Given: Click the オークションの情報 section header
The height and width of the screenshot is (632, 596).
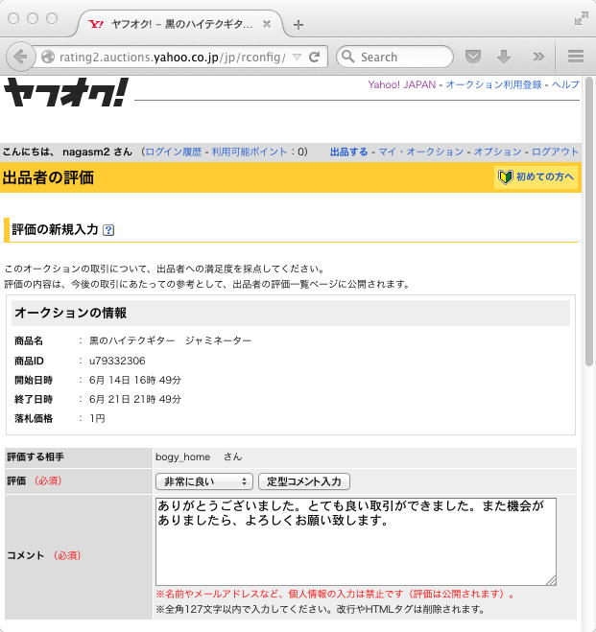Looking at the screenshot, I should (x=291, y=313).
